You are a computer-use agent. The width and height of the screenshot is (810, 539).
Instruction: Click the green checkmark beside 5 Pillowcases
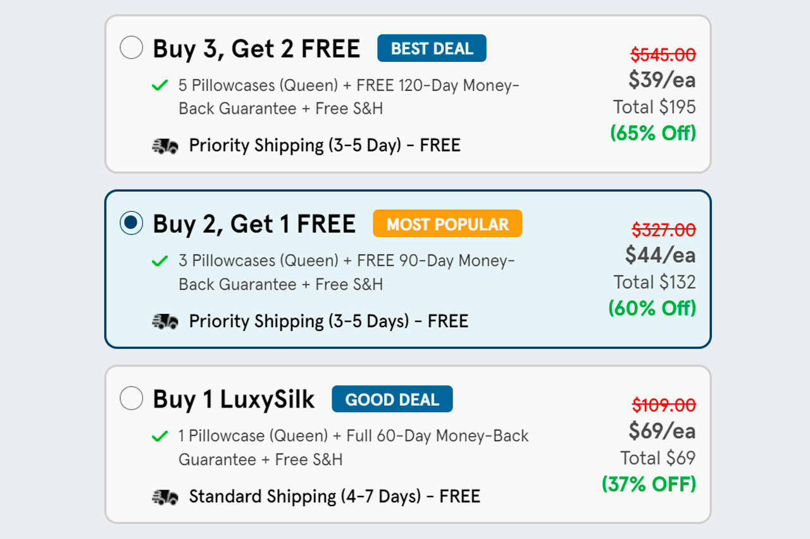(x=160, y=85)
